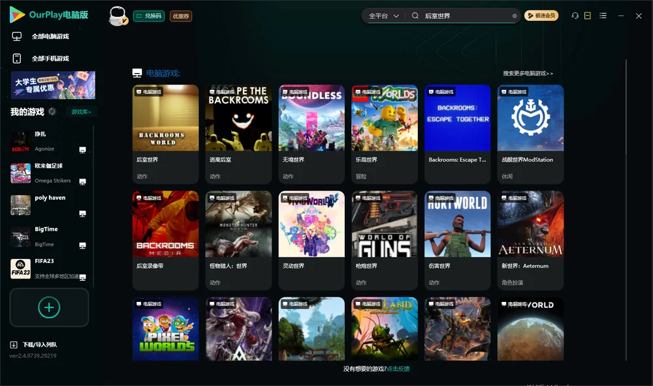
Task: Open the 无境世界 Boundless game card
Action: click(x=311, y=134)
